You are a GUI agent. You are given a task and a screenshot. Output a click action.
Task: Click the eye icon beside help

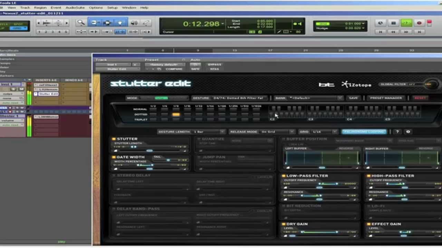pyautogui.click(x=408, y=132)
